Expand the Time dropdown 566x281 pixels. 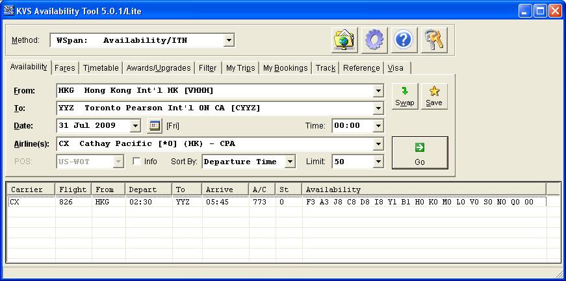point(378,126)
